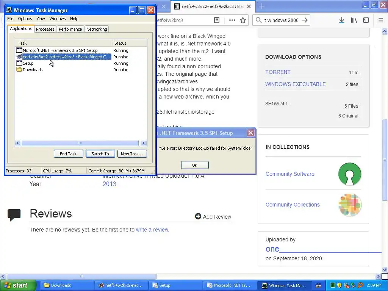Click the Firefox search input field
The image size is (388, 291).
pyautogui.click(x=282, y=20)
